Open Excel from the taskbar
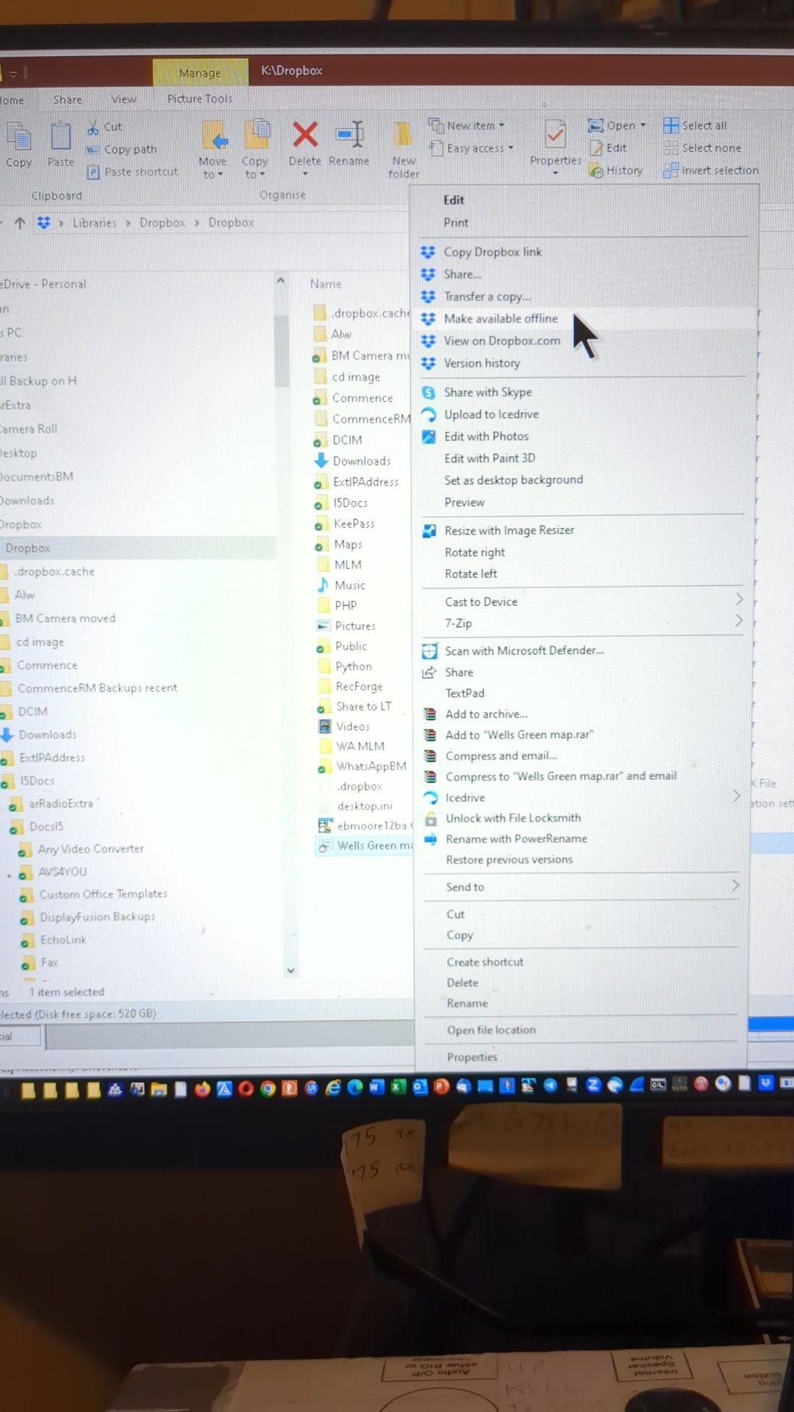 click(x=398, y=1087)
